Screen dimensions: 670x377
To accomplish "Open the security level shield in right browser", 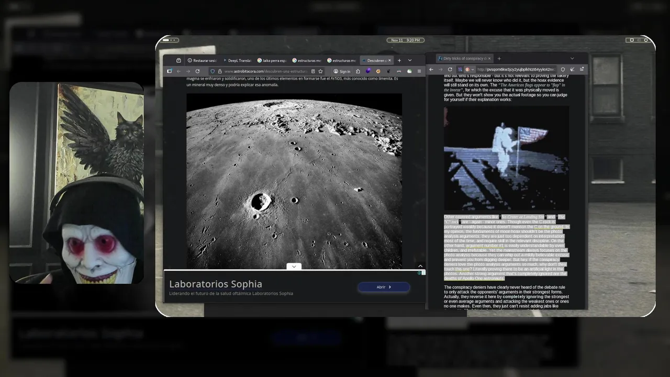I will pyautogui.click(x=563, y=69).
